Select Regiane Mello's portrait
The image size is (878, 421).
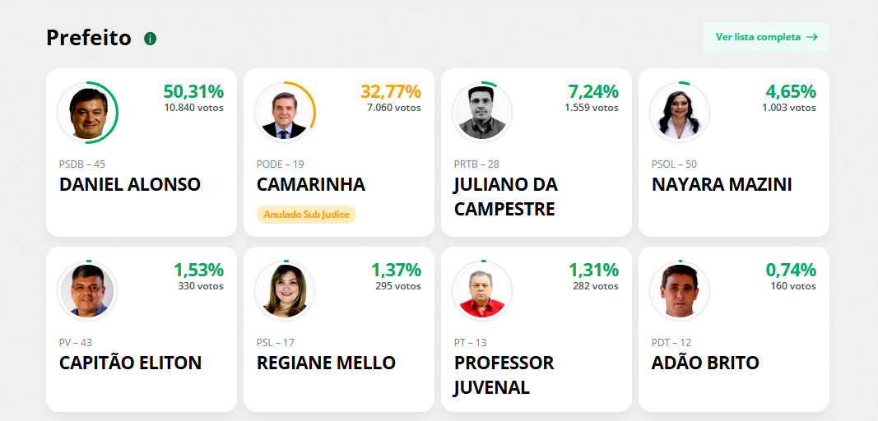285,290
